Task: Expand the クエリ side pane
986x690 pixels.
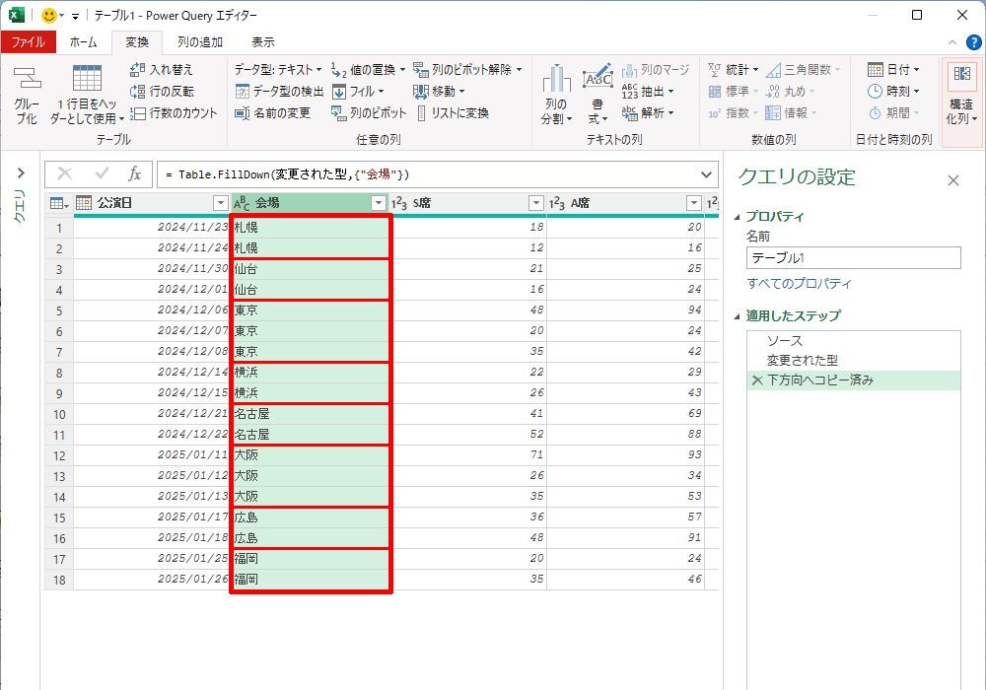Action: [x=20, y=173]
